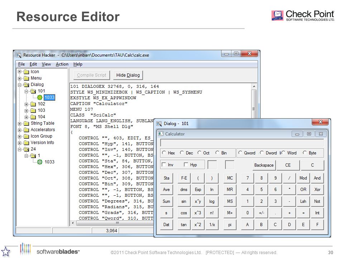The height and width of the screenshot is (258, 344).
Task: Expand the Menu tree node
Action: [x=19, y=78]
